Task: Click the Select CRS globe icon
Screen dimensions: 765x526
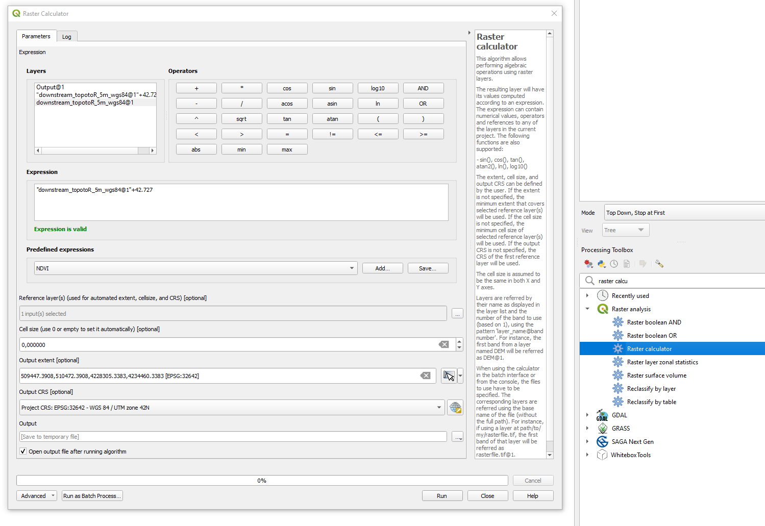Action: click(455, 407)
